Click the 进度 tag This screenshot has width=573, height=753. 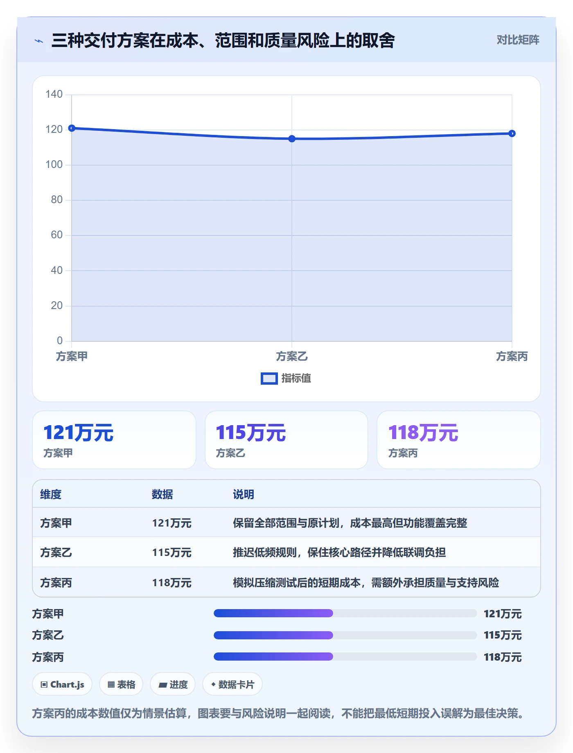[173, 684]
